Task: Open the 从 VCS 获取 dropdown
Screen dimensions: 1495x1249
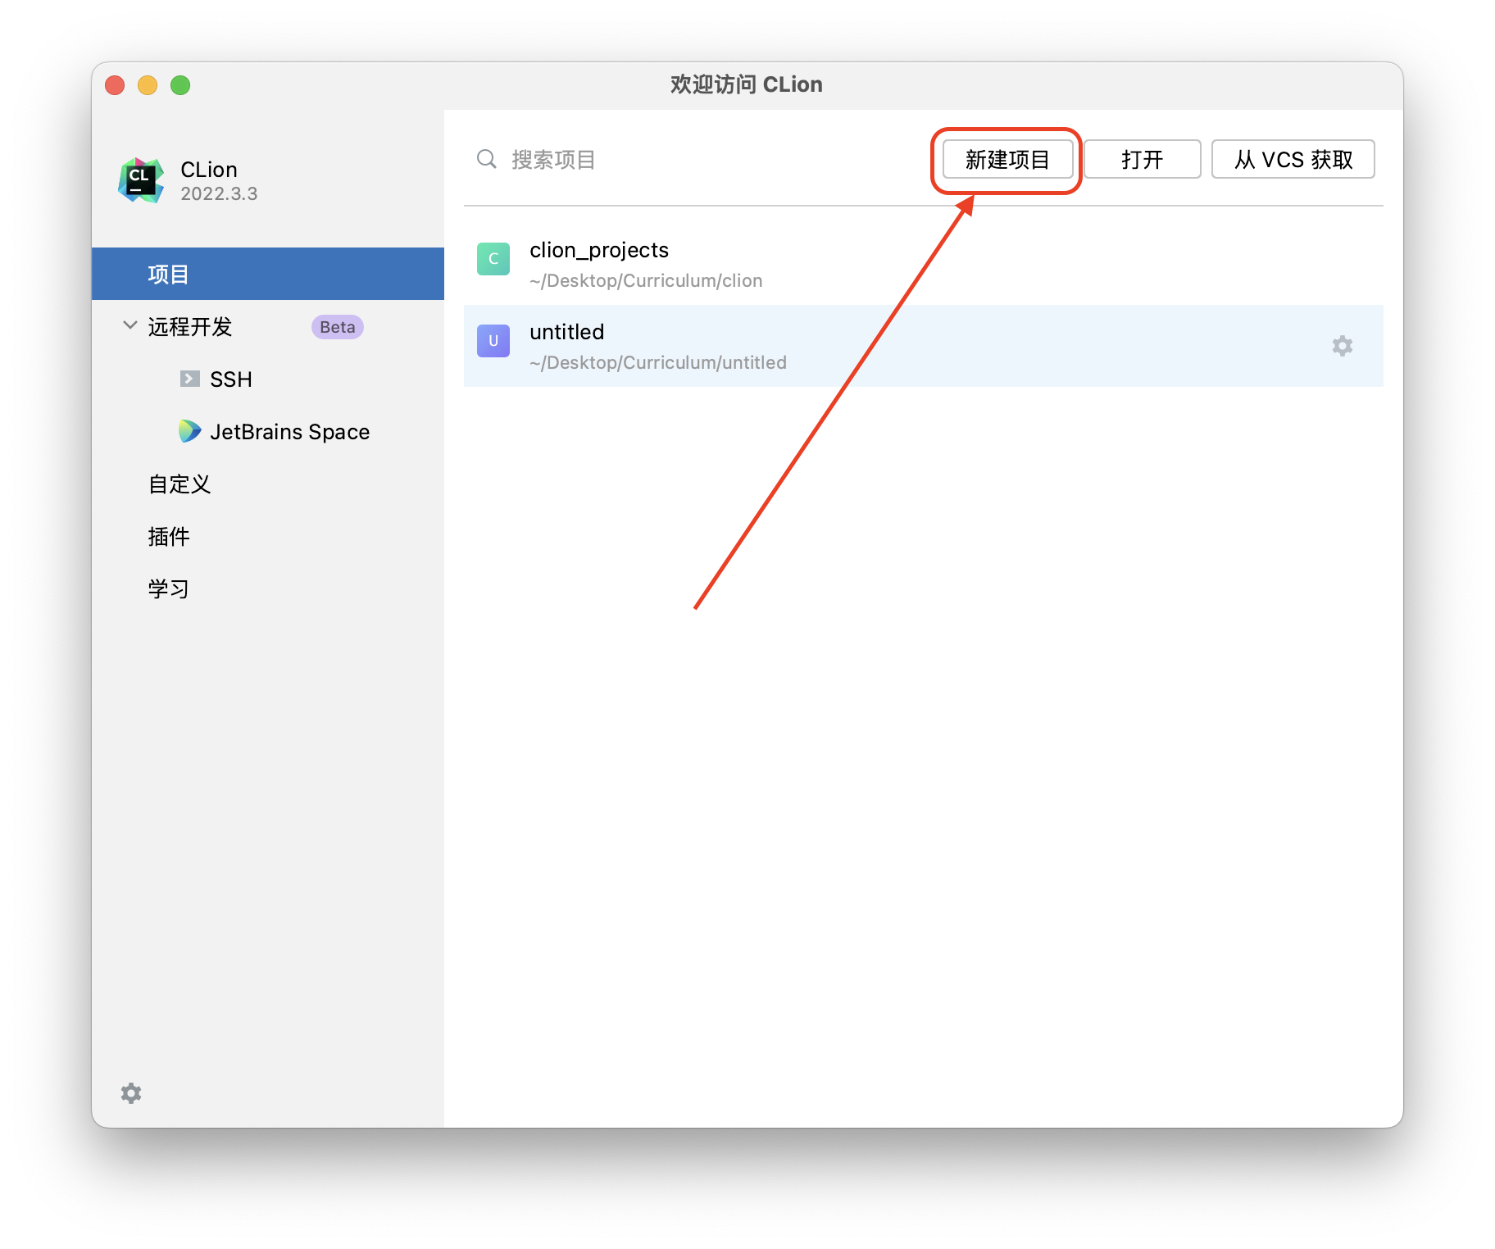Action: click(x=1293, y=159)
